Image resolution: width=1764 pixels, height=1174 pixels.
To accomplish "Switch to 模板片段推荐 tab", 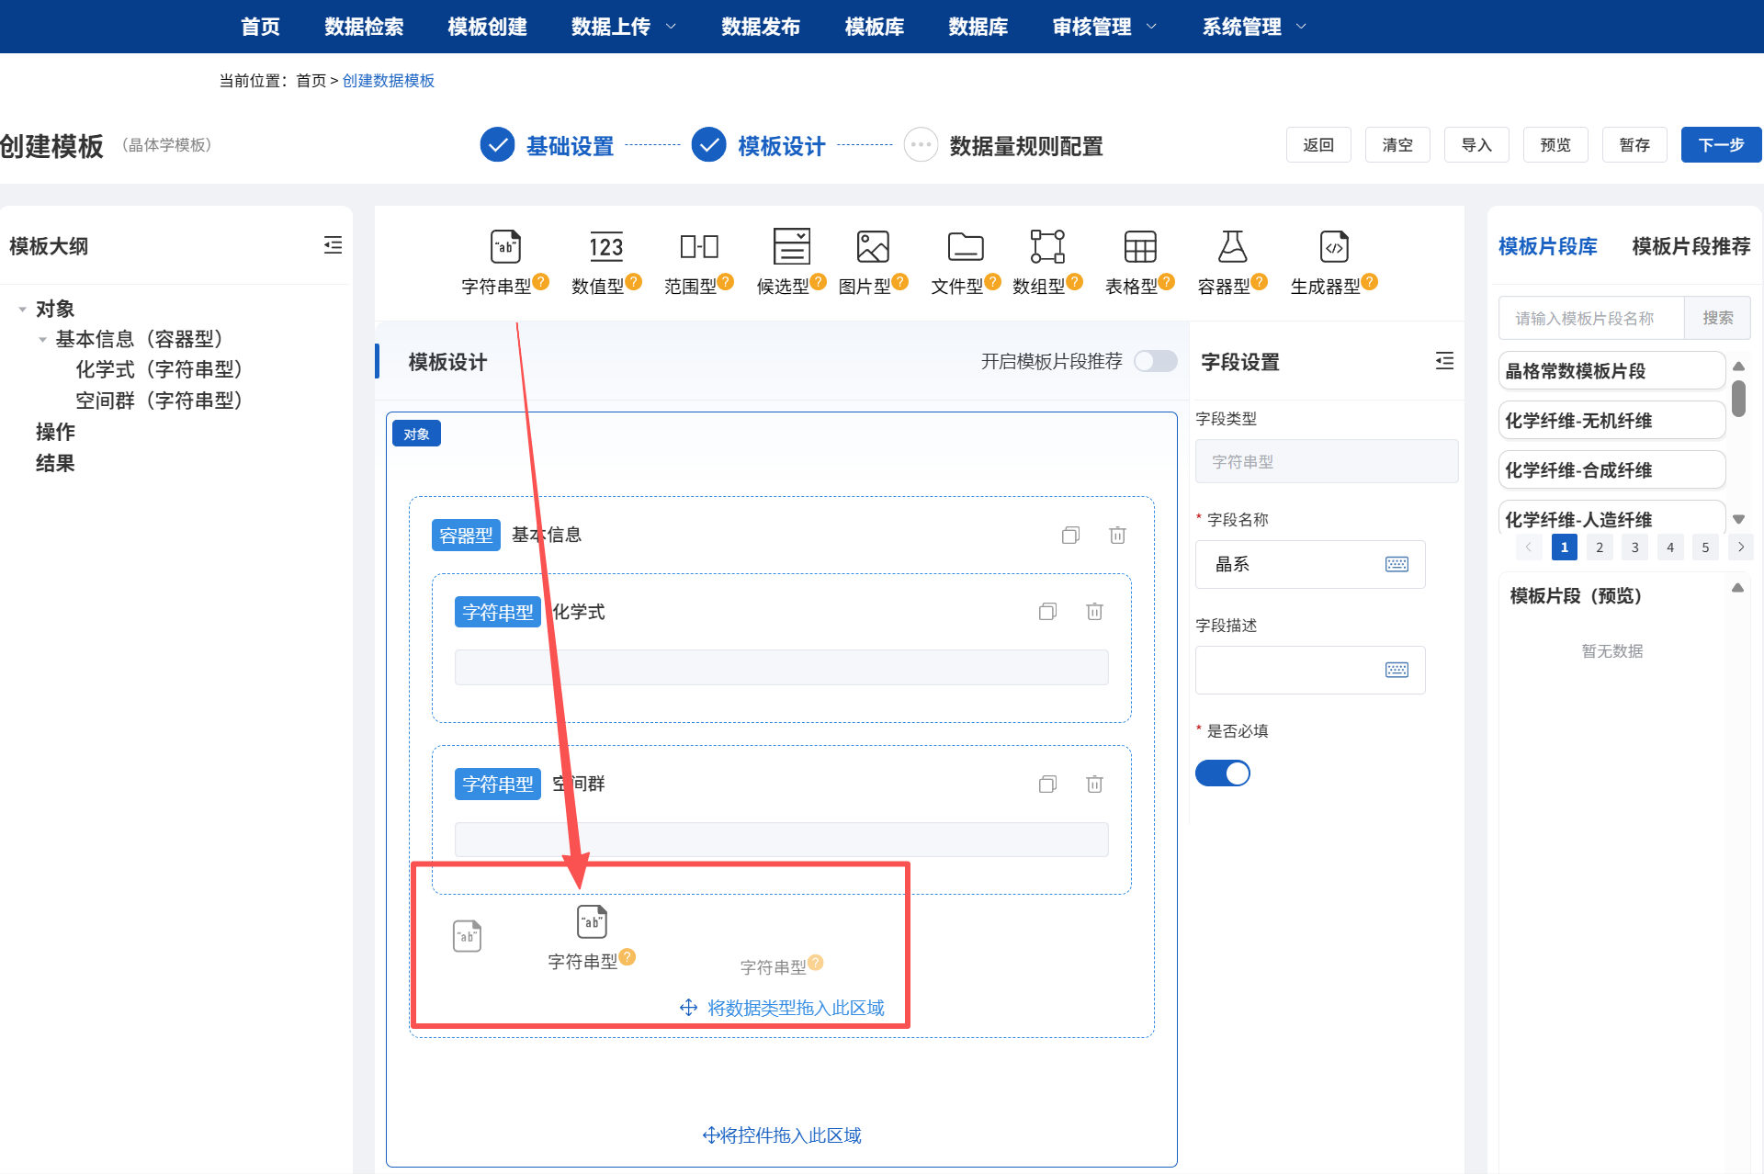I will coord(1690,246).
